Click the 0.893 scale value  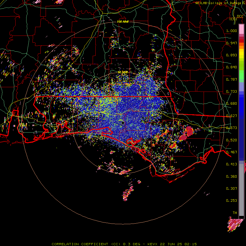tap(232, 55)
